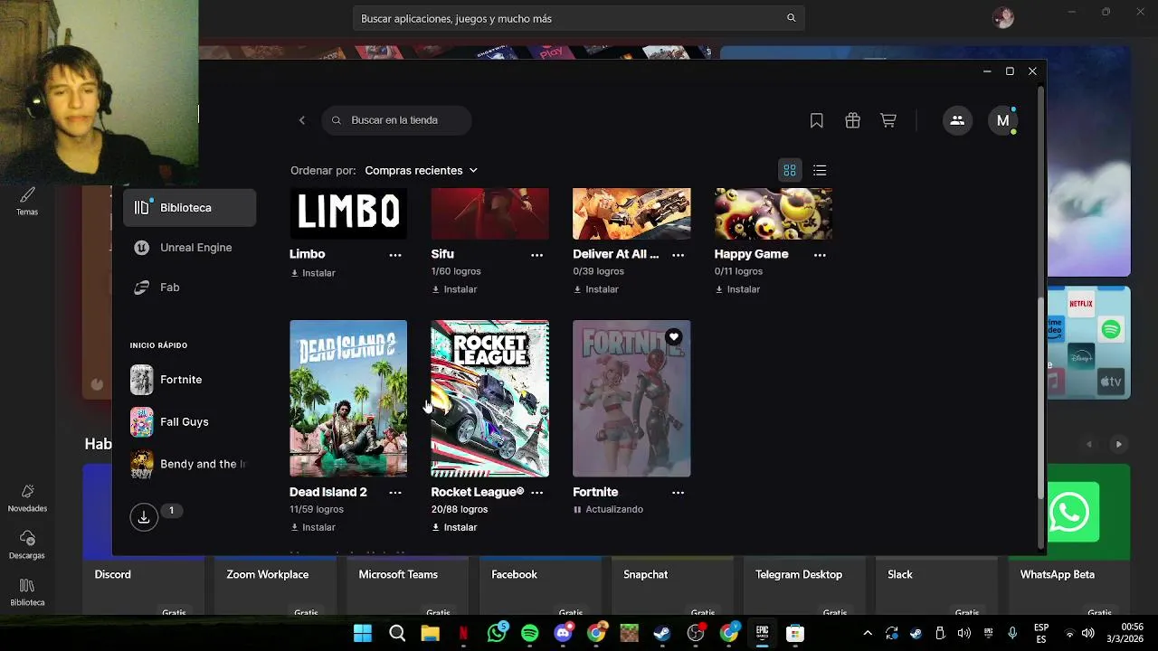This screenshot has height=651, width=1158.
Task: Open the gift icon in Epic header
Action: coord(852,120)
